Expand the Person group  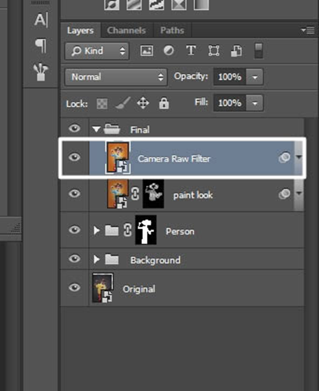click(97, 230)
